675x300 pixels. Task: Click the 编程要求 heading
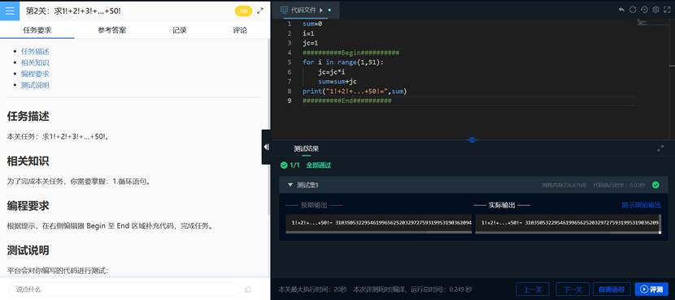pyautogui.click(x=28, y=206)
